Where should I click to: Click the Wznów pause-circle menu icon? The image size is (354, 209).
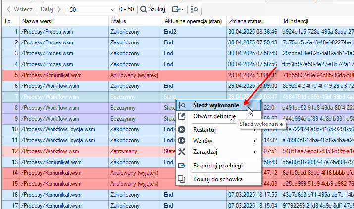click(182, 141)
